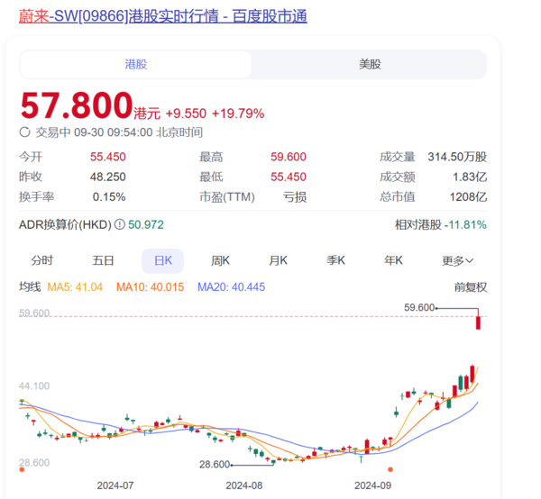Expand the 更多 dropdown
Viewport: 541px width, 499px height.
[458, 261]
